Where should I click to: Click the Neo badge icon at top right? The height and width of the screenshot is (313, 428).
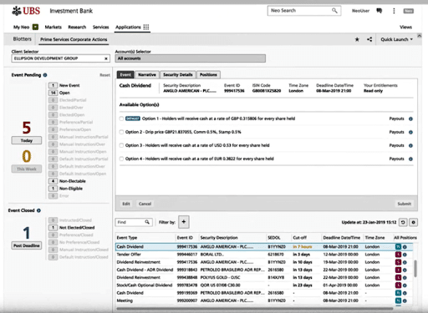(x=409, y=11)
